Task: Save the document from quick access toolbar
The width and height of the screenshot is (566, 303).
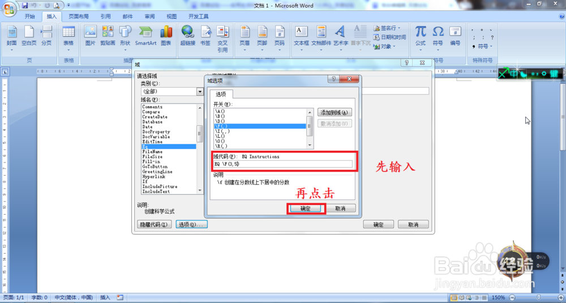Action: (24, 6)
